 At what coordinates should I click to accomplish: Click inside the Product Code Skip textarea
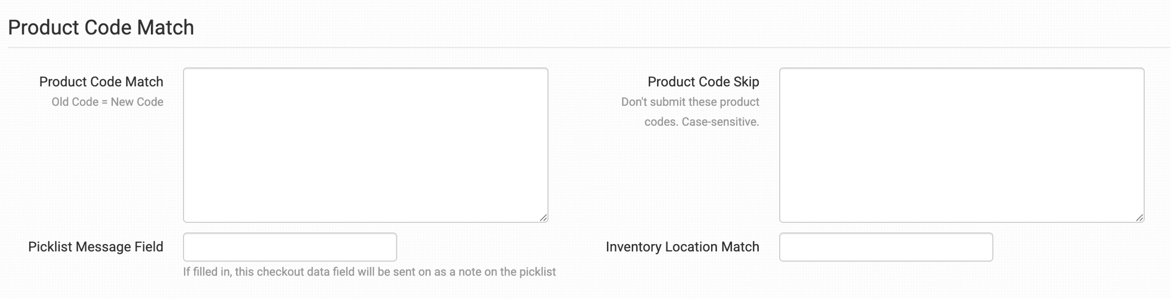[962, 145]
